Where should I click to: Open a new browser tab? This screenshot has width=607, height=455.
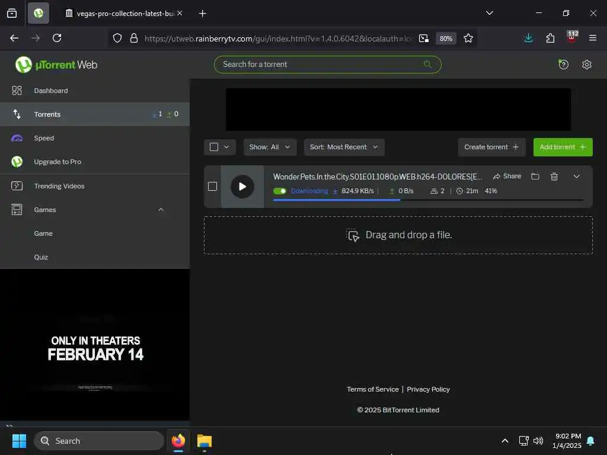pos(203,14)
